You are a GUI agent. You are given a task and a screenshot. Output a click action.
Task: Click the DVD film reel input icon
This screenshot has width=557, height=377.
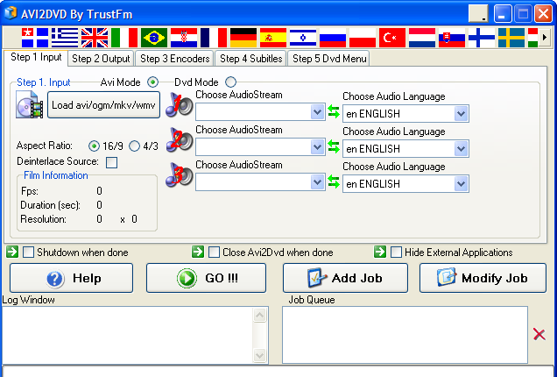[x=30, y=104]
